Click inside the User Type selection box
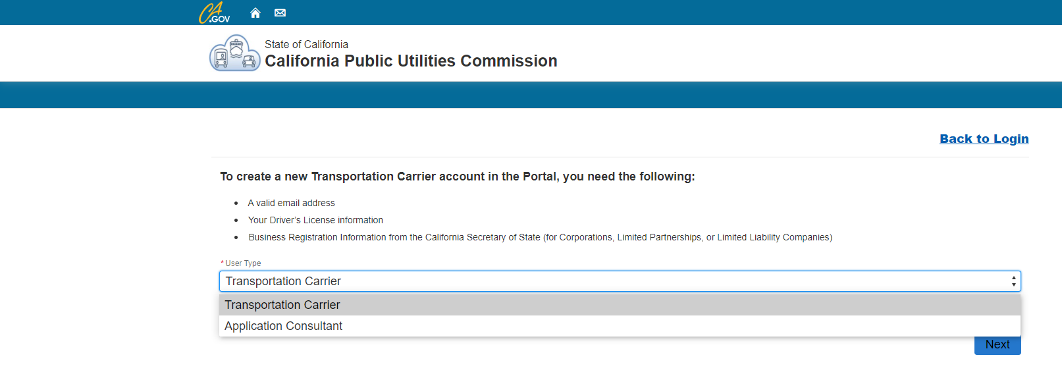 tap(593, 281)
